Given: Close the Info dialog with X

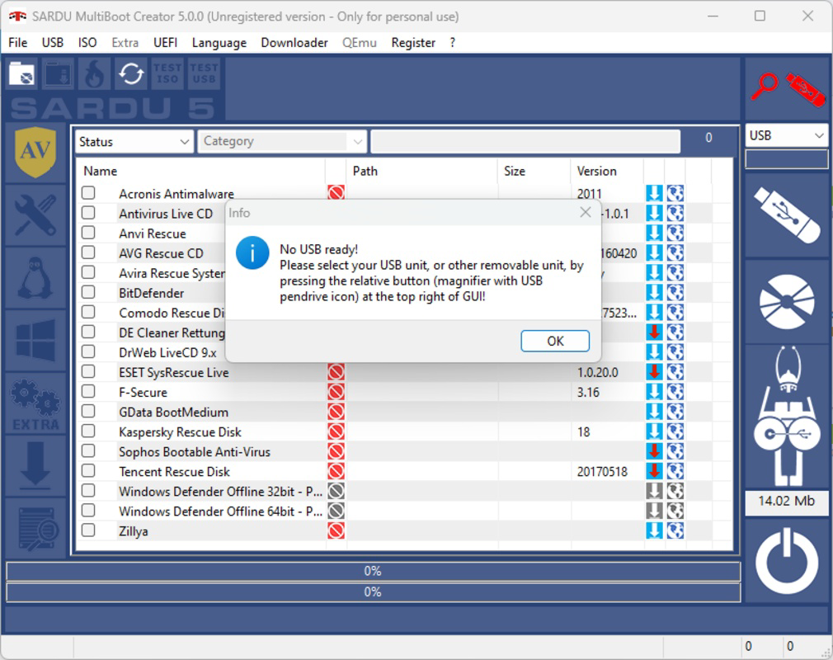Looking at the screenshot, I should [x=586, y=213].
